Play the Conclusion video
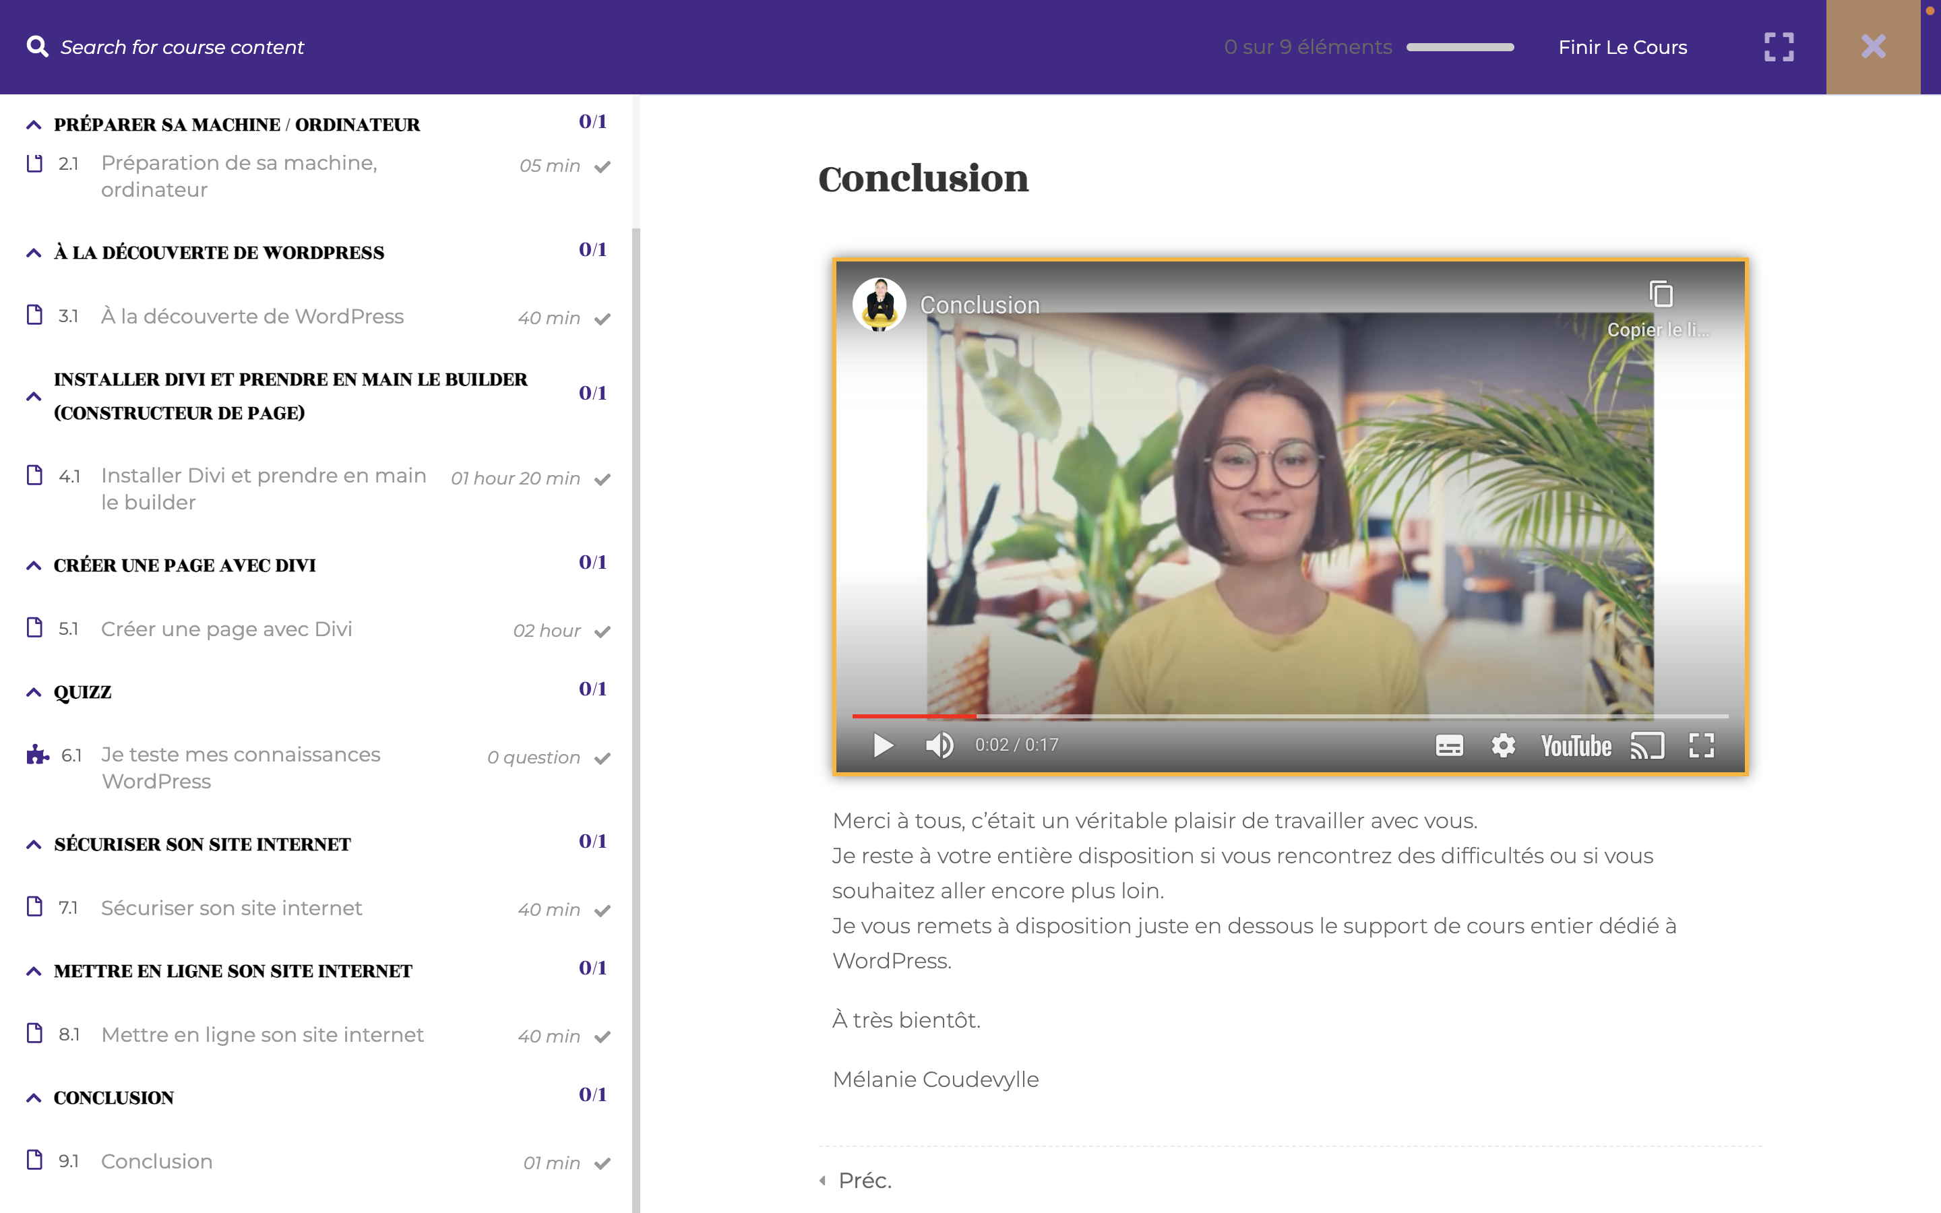This screenshot has width=1941, height=1213. 883,745
